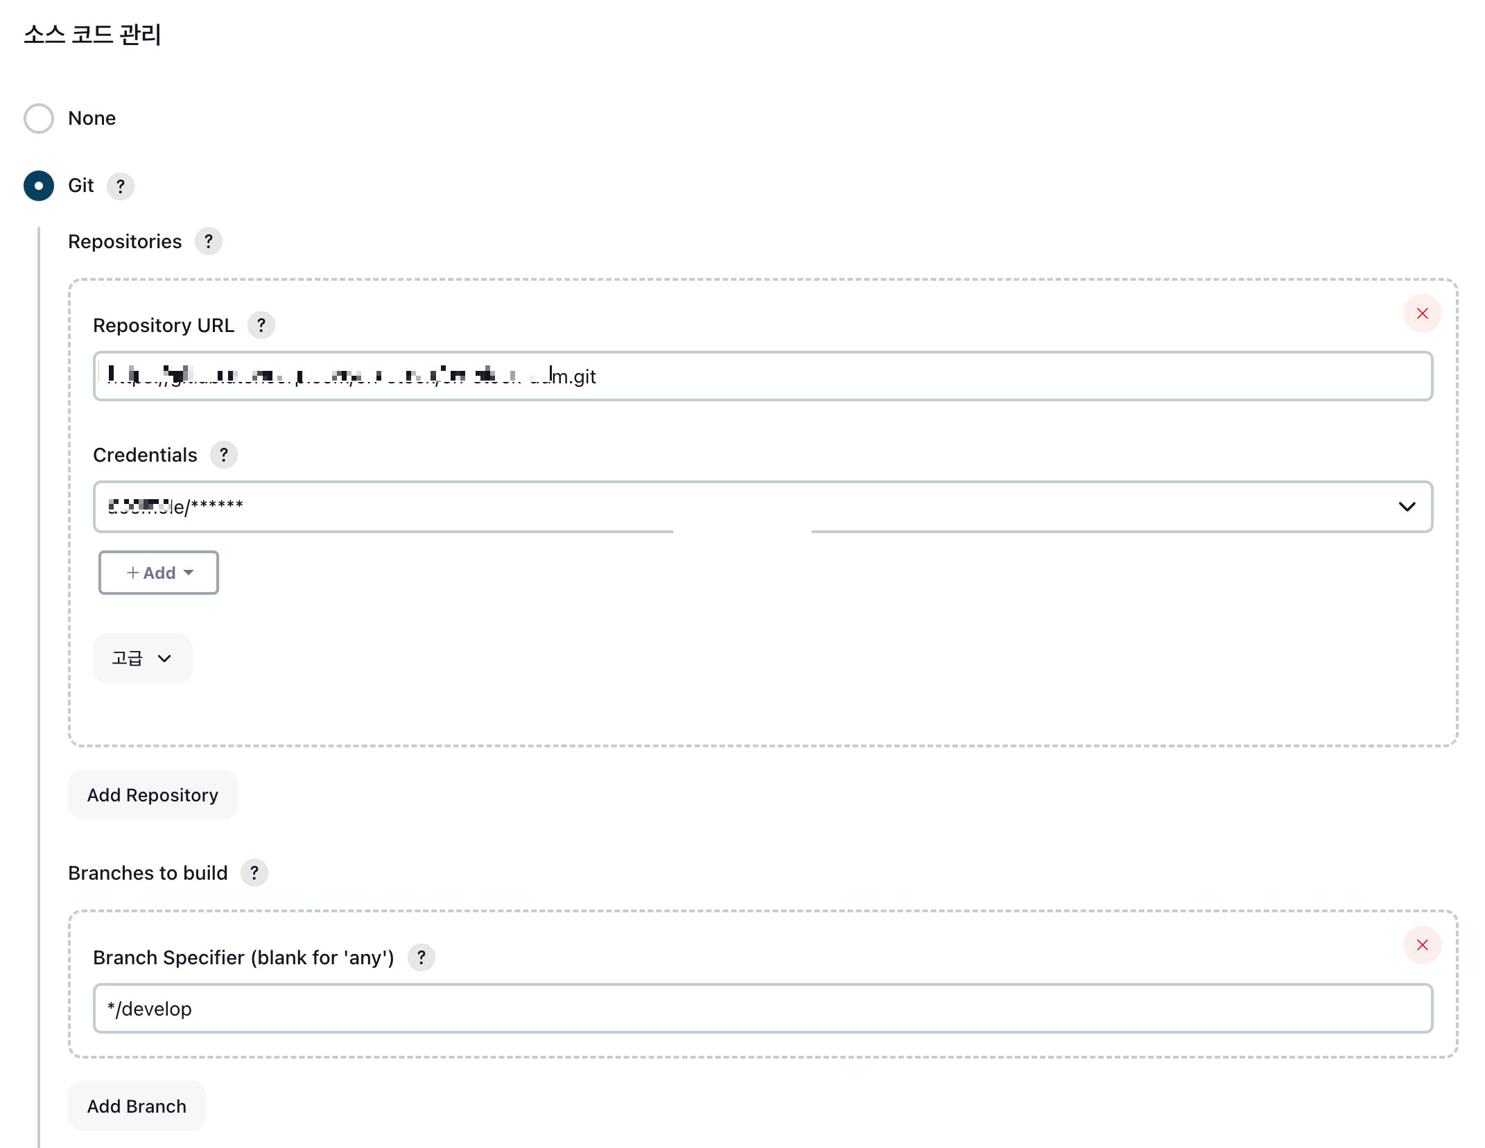Click the Branch Specifier help icon
The image size is (1485, 1148).
coord(421,957)
